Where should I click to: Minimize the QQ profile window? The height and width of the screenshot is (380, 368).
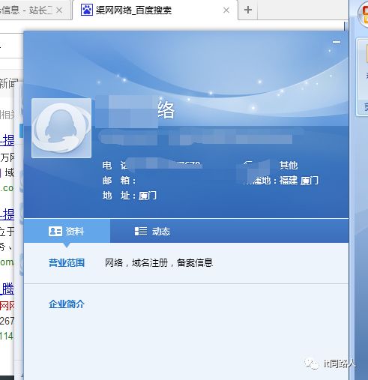tap(337, 42)
